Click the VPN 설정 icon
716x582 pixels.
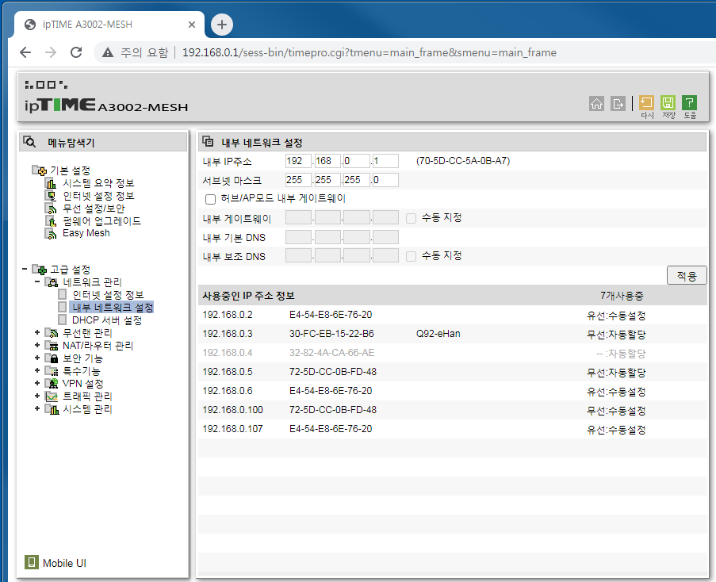pyautogui.click(x=52, y=384)
